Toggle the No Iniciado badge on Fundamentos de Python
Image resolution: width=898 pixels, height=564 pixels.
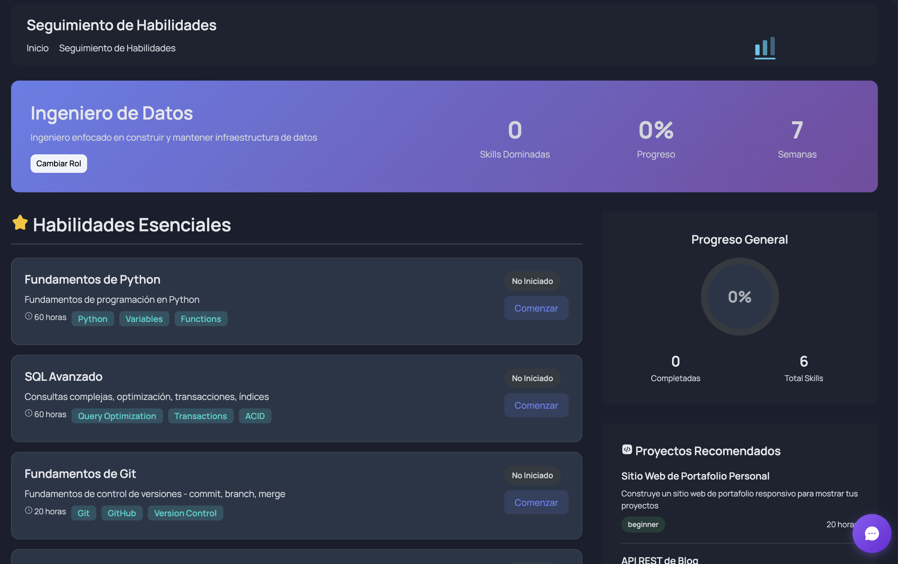[x=532, y=281]
